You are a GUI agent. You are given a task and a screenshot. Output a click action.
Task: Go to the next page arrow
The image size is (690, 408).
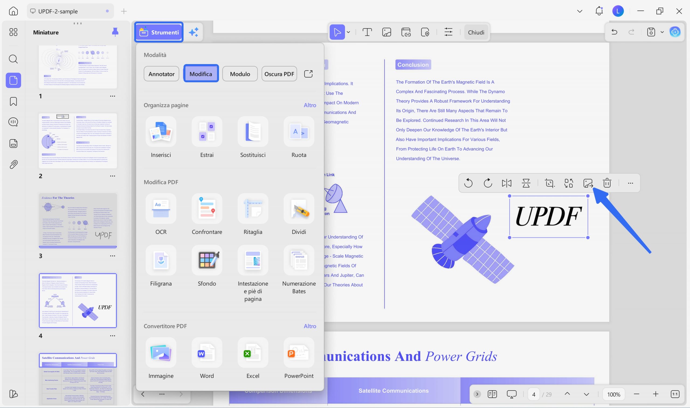(586, 394)
